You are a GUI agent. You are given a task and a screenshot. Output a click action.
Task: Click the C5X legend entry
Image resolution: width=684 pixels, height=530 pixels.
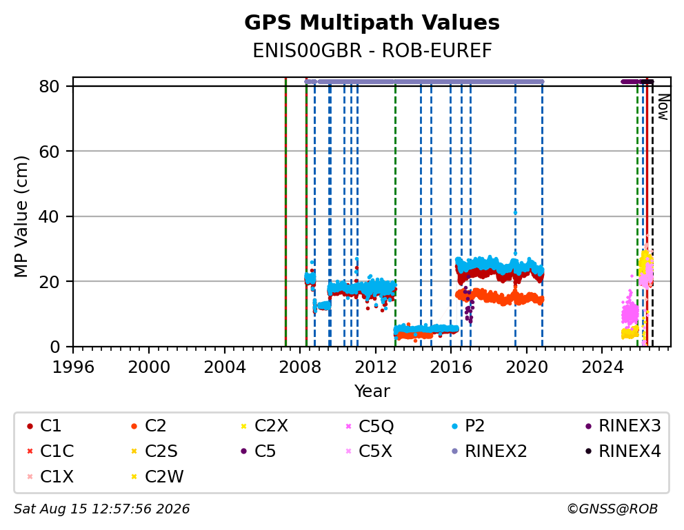click(369, 451)
